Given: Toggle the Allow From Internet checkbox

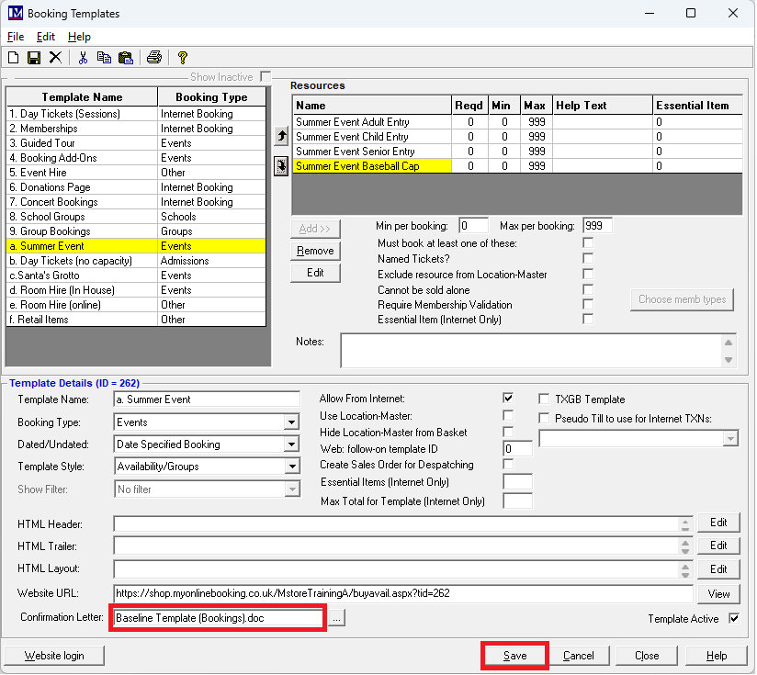Looking at the screenshot, I should click(508, 399).
